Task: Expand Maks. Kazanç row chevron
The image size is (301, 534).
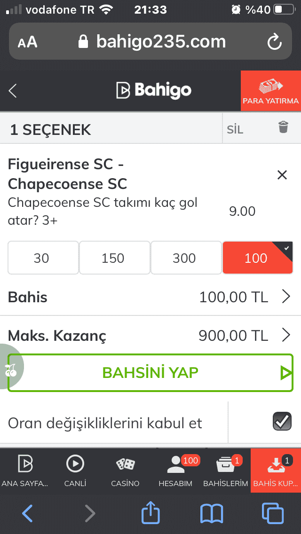Action: click(286, 336)
